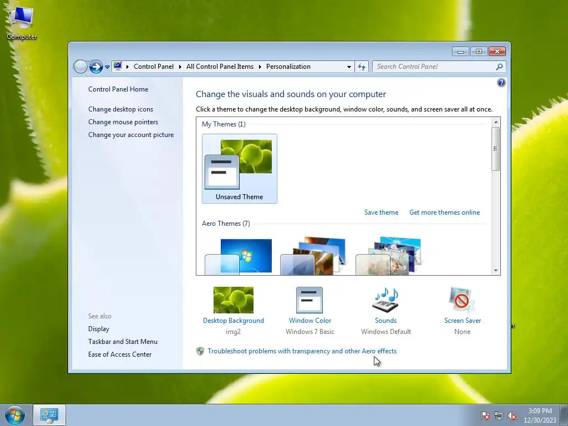This screenshot has height=426, width=568.
Task: Open recent pages dropdown arrow
Action: pyautogui.click(x=107, y=67)
